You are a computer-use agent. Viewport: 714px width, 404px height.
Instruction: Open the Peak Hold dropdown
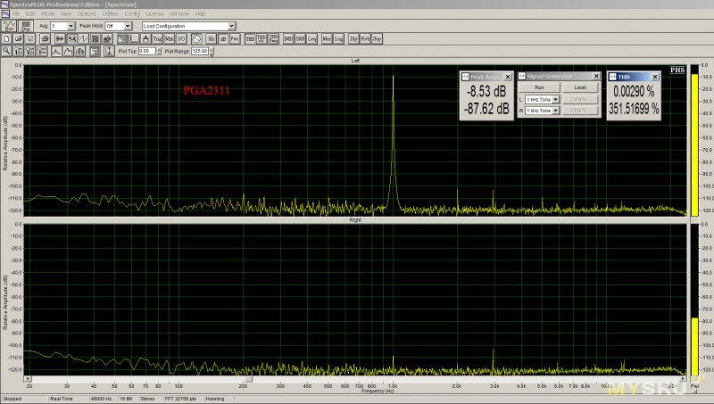128,27
